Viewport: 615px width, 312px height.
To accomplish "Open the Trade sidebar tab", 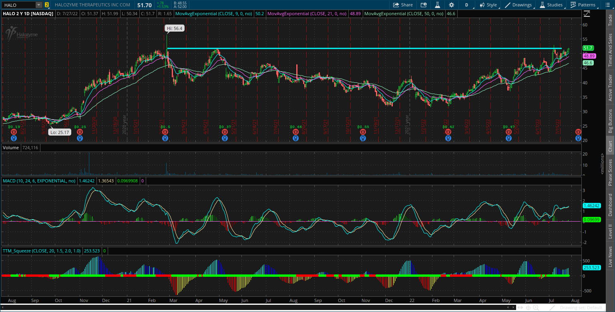I will pos(610,19).
